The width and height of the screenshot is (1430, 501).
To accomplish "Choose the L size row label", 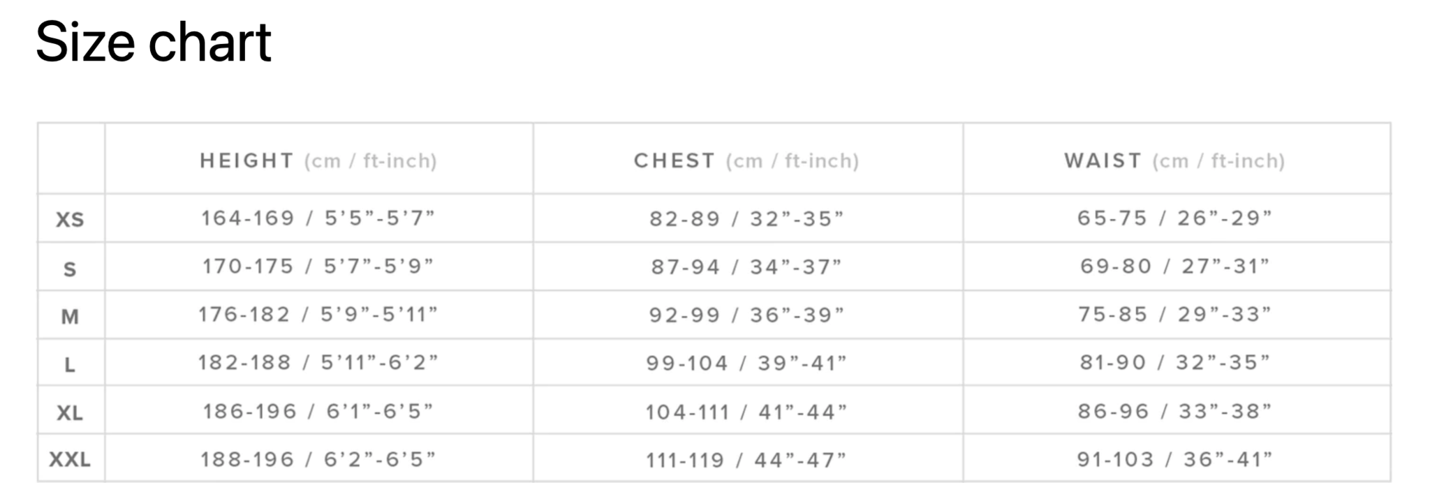I will pos(70,365).
